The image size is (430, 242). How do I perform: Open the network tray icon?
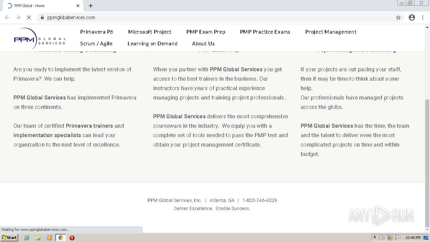[390, 238]
